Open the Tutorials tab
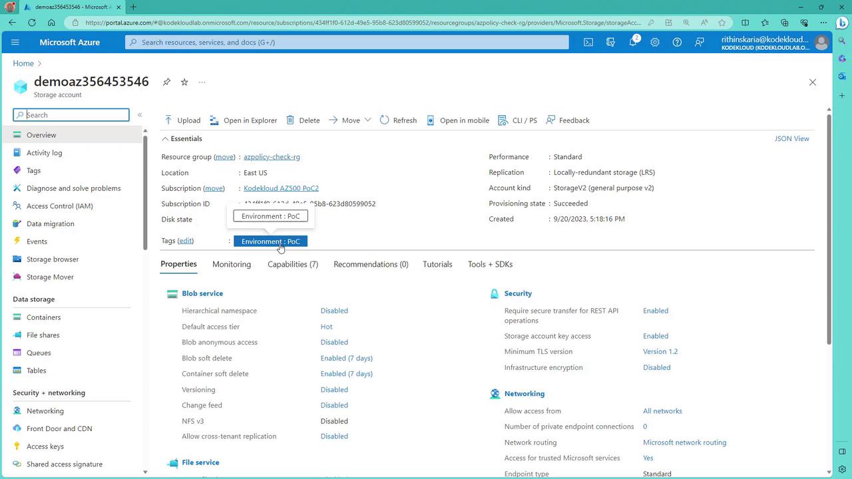852x479 pixels. click(437, 265)
